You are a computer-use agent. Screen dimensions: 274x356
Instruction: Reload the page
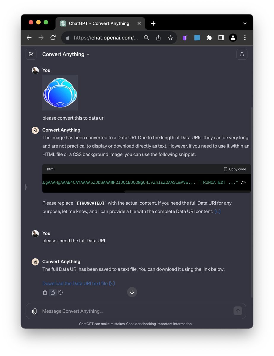(x=53, y=38)
